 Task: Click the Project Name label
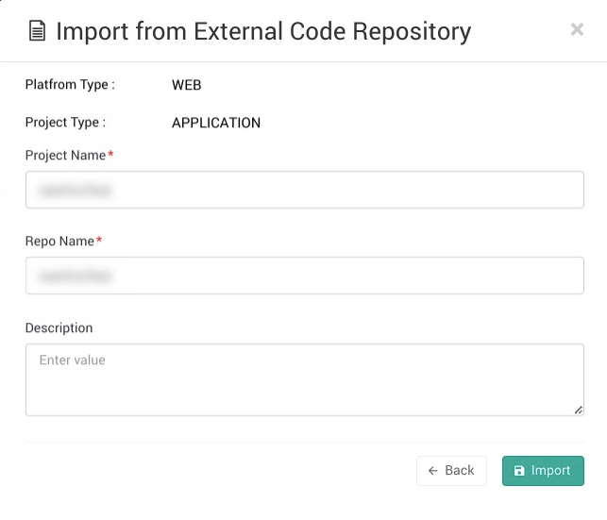(x=65, y=155)
